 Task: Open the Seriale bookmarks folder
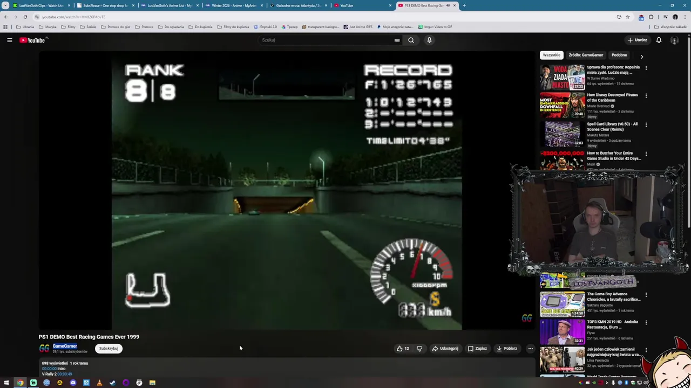pyautogui.click(x=88, y=26)
